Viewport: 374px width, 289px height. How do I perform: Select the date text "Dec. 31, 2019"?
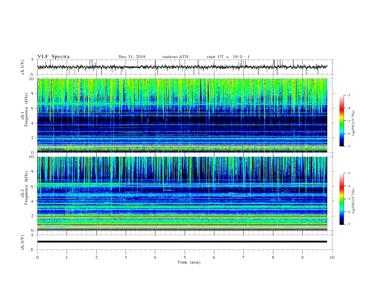click(x=132, y=57)
